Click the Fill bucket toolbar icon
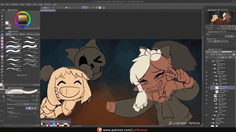The width and height of the screenshot is (236, 132). 66,7
